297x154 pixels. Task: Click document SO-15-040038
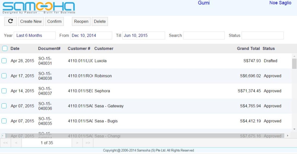(x=45, y=76)
